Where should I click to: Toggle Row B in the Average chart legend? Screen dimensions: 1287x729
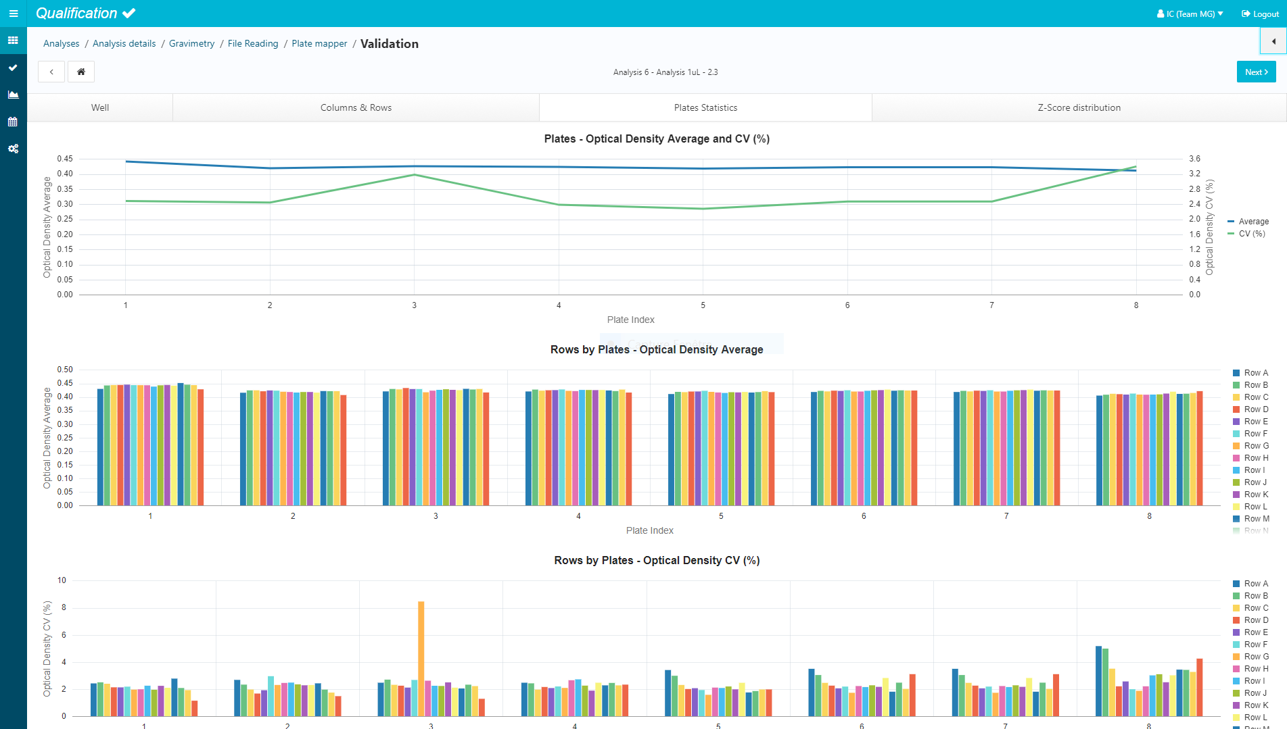[x=1250, y=385]
